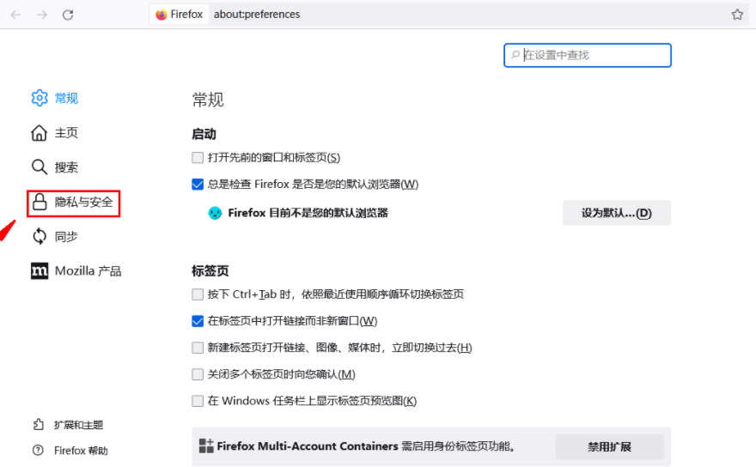Reload the page with refresh icon
Viewport: 756px width, 467px height.
click(68, 15)
